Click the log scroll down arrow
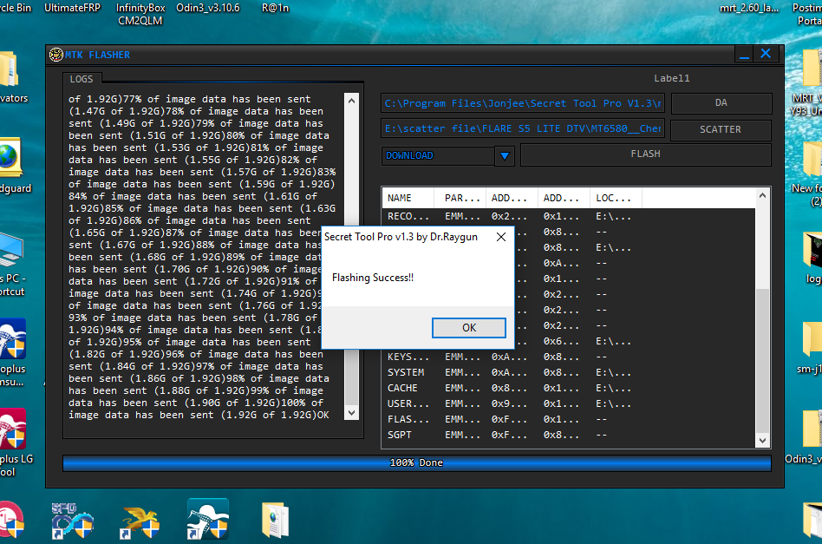Image resolution: width=822 pixels, height=544 pixels. pyautogui.click(x=351, y=413)
